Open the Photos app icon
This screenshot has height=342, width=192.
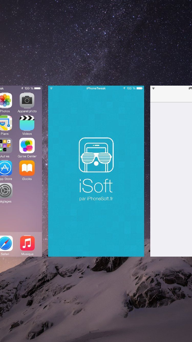click(6, 100)
